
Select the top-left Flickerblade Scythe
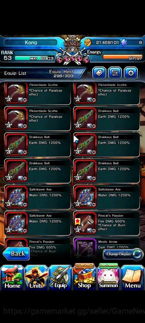coord(38,93)
